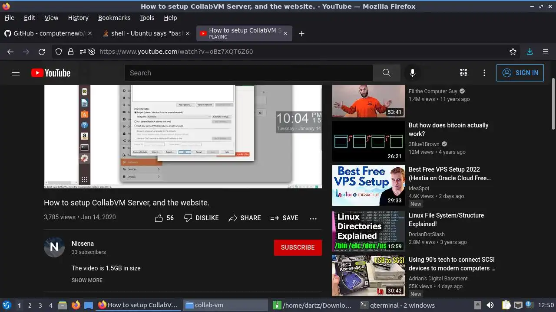
Task: Search with your voice microphone icon
Action: point(413,73)
